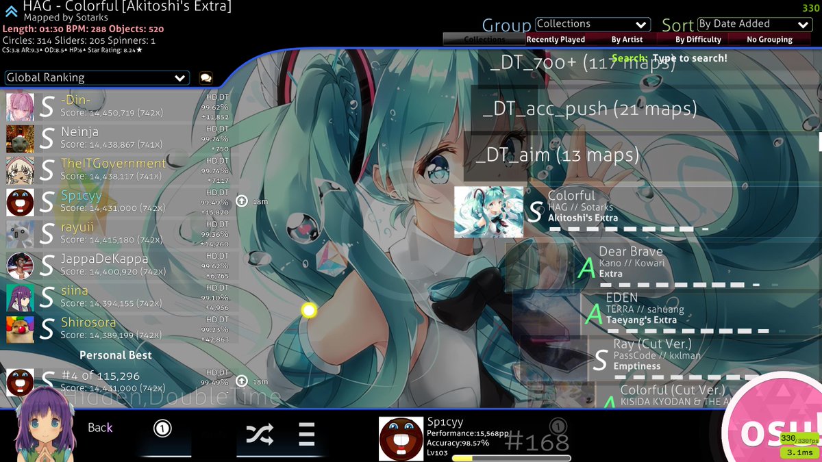Switch to the Recently Played tab
This screenshot has width=822, height=462.
[556, 40]
